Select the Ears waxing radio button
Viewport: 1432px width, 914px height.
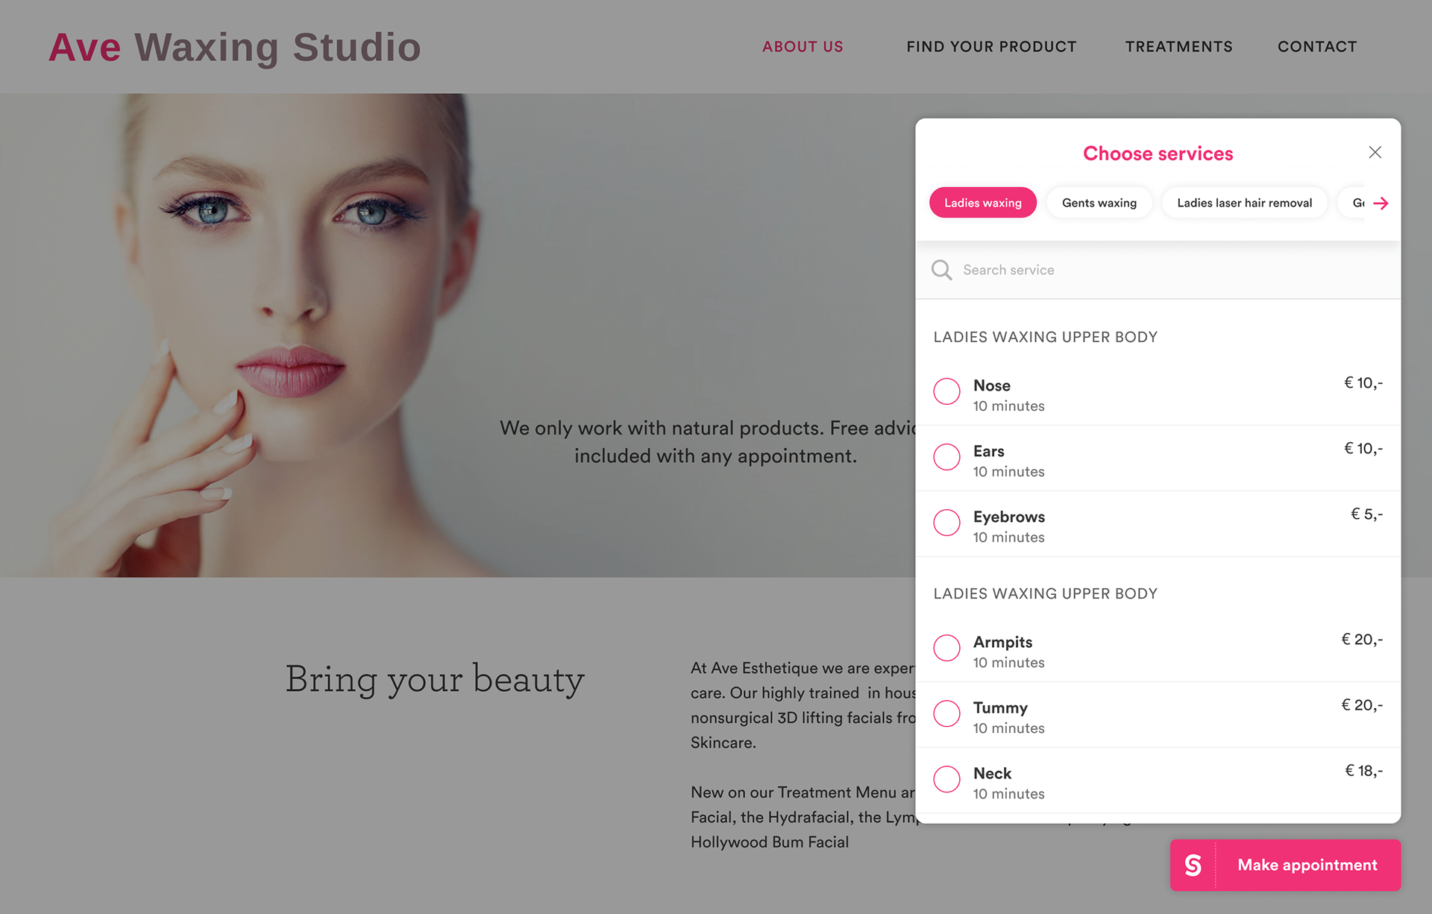click(946, 456)
